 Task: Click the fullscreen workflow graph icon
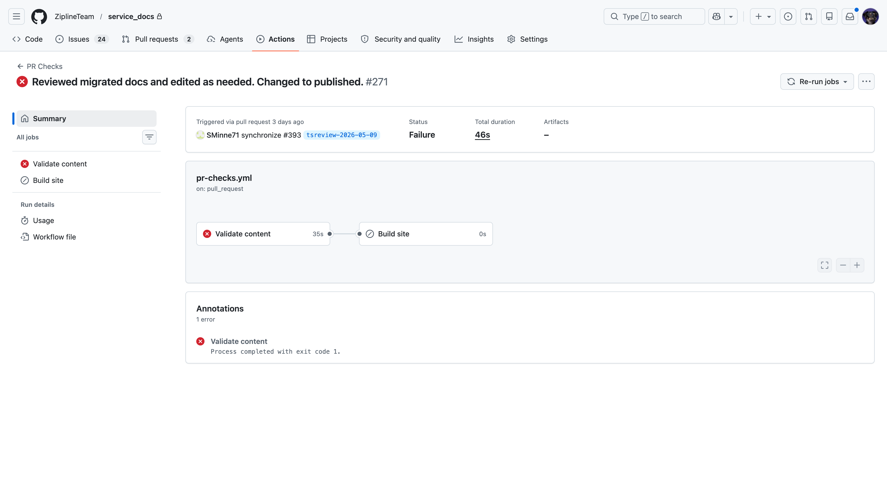824,265
